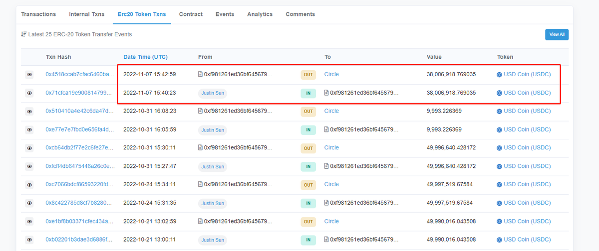This screenshot has width=599, height=251.
Task: Click Circle link in 15:42:59 row
Action: [x=331, y=74]
